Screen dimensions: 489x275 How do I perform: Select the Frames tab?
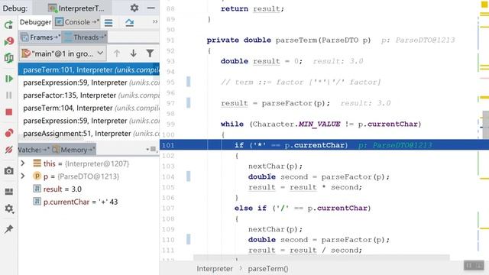pyautogui.click(x=40, y=37)
